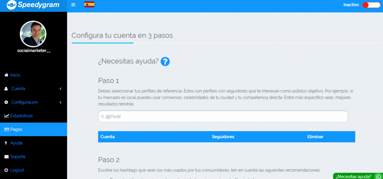The image size is (383, 179).
Task: Open the Spanish flag language selector
Action: click(89, 4)
